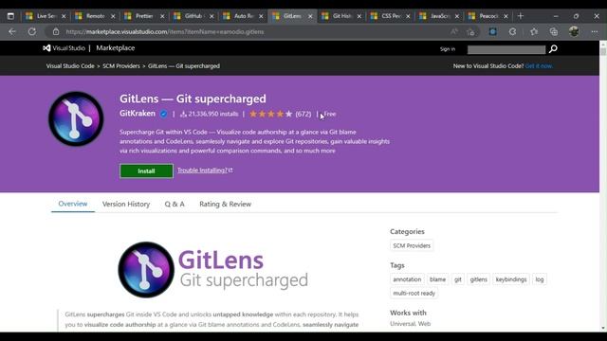Open a new tab with plus icon
This screenshot has height=341, width=607.
pyautogui.click(x=521, y=16)
